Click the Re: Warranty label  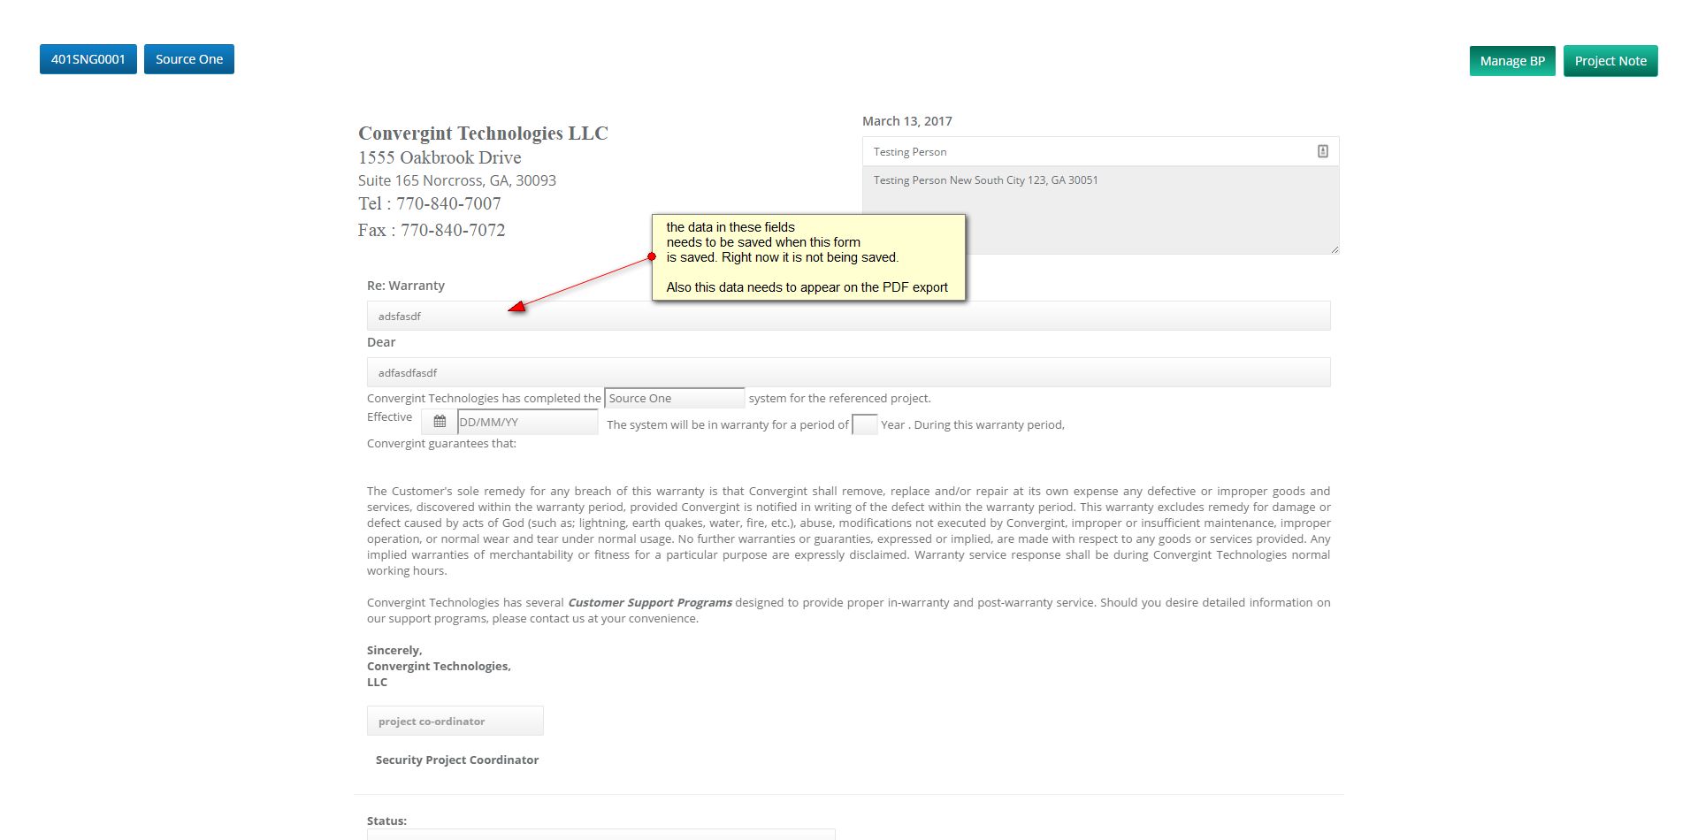pos(406,286)
